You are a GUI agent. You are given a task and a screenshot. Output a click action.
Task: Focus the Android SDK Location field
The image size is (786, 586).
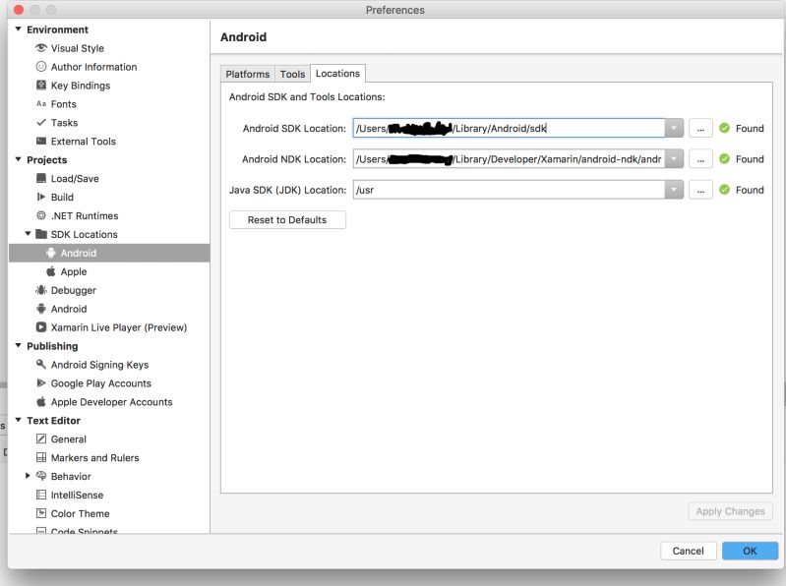(509, 128)
